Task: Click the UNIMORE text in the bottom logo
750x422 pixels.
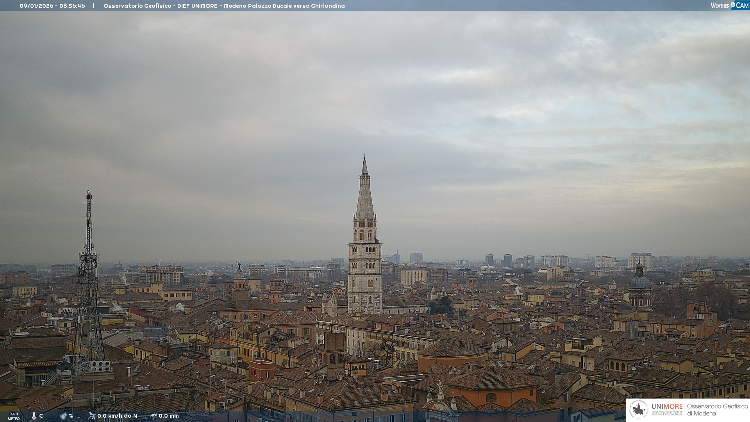Action: [667, 407]
